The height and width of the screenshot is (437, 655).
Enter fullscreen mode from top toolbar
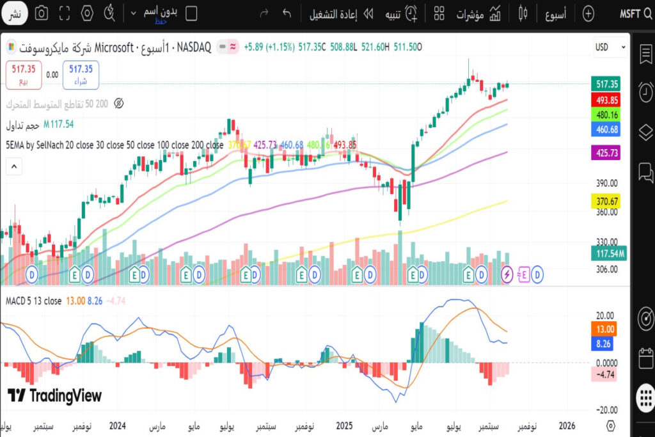pos(64,13)
